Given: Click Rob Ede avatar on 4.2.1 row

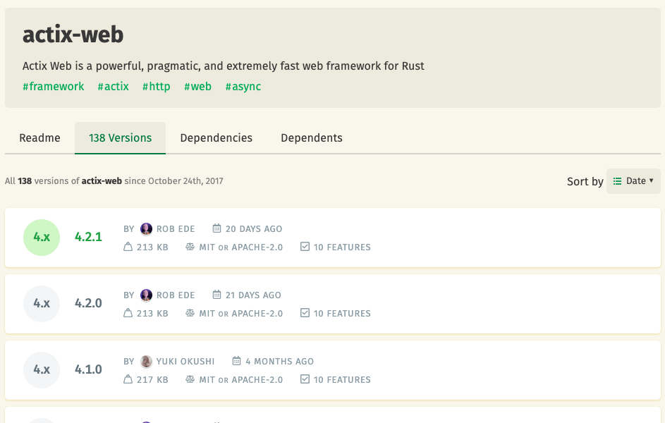Looking at the screenshot, I should click(146, 229).
